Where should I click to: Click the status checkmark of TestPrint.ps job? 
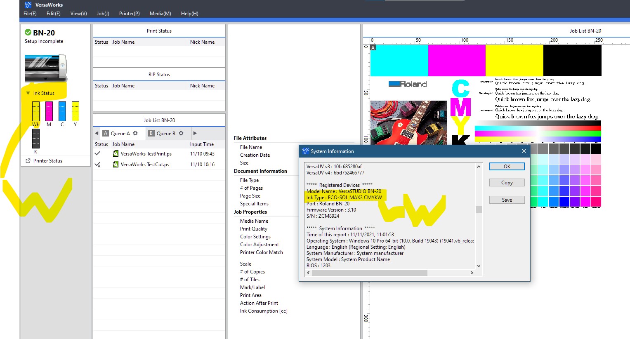(x=97, y=153)
